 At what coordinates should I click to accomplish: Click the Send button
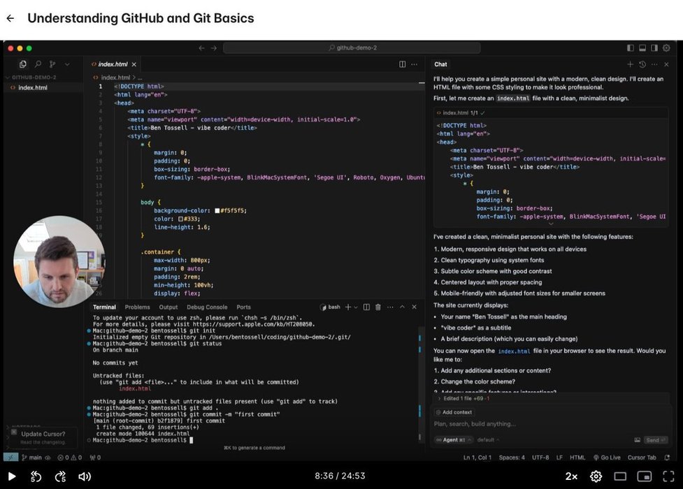656,440
